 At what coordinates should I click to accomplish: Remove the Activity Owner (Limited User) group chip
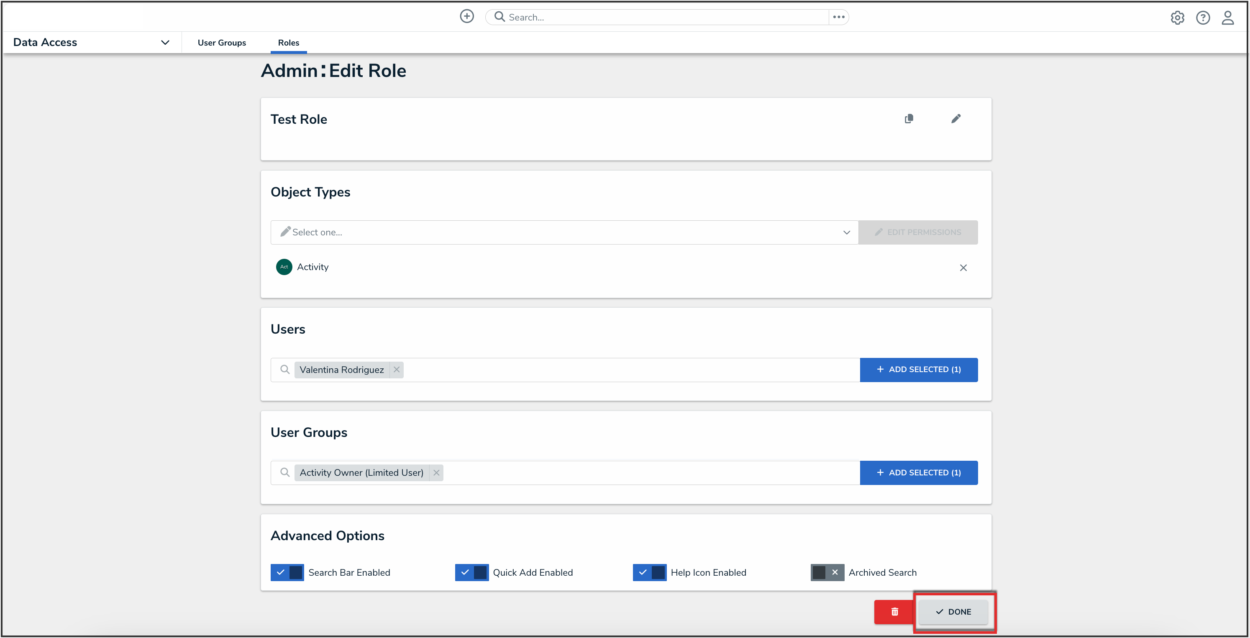click(436, 473)
